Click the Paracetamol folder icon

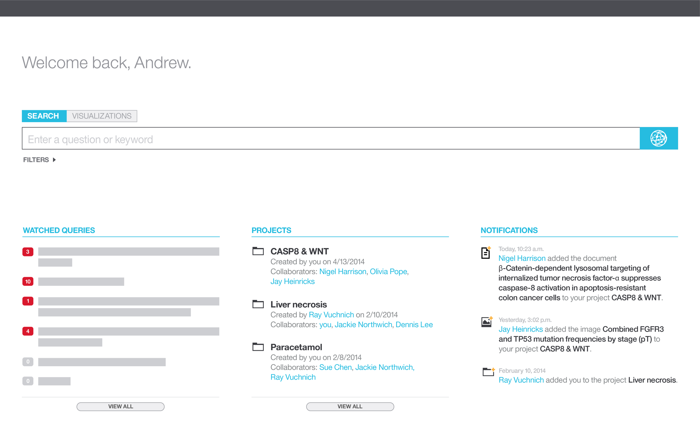tap(258, 346)
